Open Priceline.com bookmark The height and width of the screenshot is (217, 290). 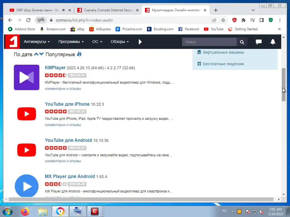coord(129,29)
